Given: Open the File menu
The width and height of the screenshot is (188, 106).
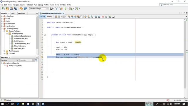Looking at the screenshot, I should coord(2,5).
